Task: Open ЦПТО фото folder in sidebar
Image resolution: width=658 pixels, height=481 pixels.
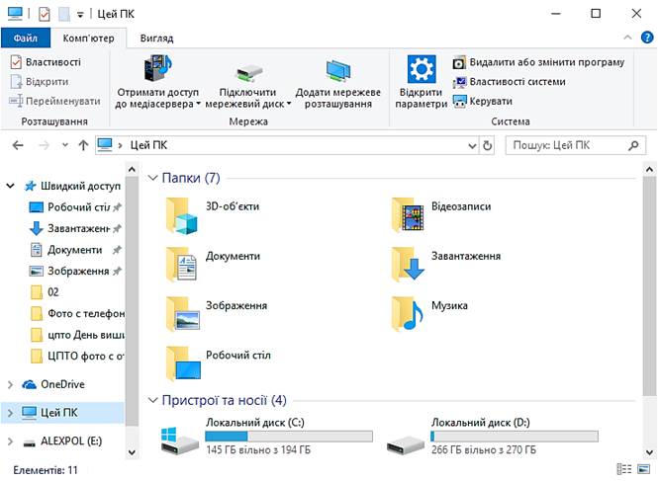Action: 77,357
